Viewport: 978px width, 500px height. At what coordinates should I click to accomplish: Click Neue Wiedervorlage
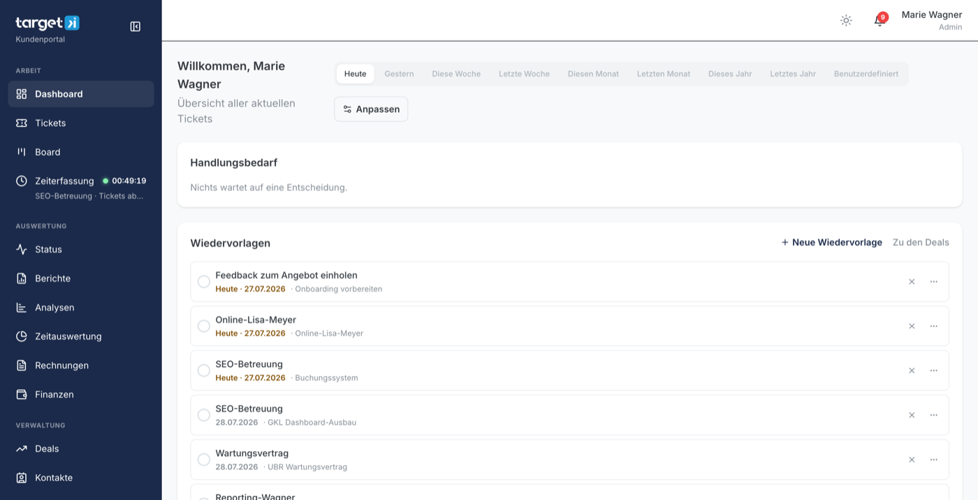831,243
